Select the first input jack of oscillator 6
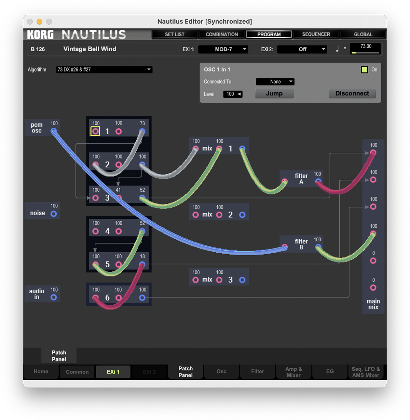 pyautogui.click(x=96, y=298)
